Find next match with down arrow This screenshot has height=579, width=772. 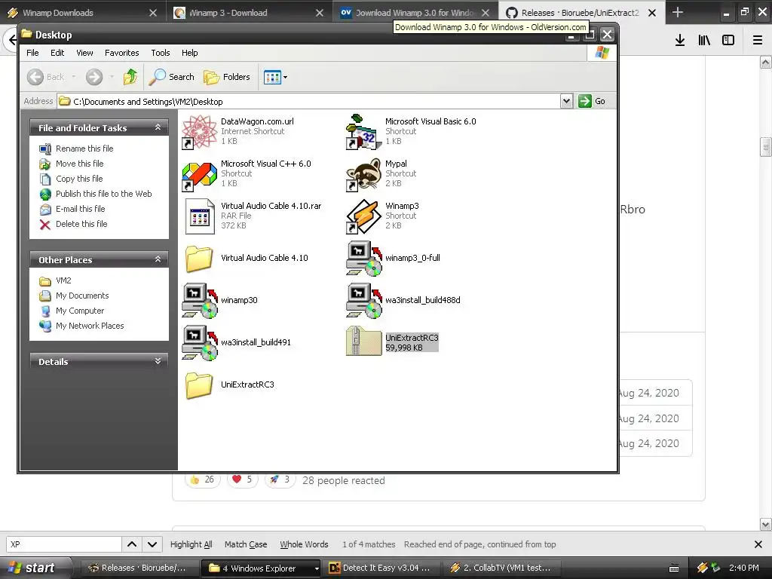pos(152,544)
